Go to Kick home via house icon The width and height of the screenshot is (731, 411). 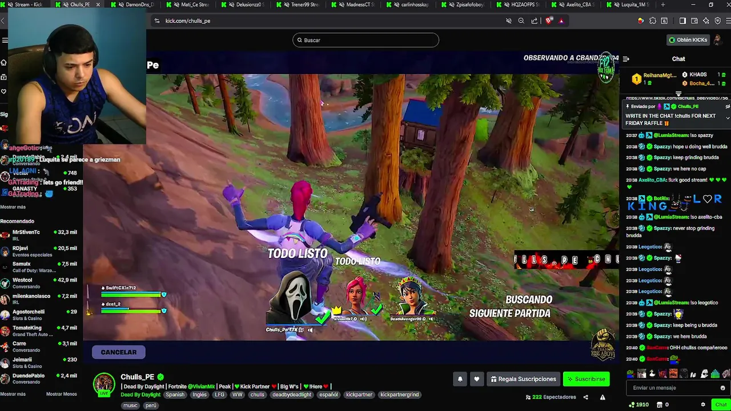tap(3, 62)
